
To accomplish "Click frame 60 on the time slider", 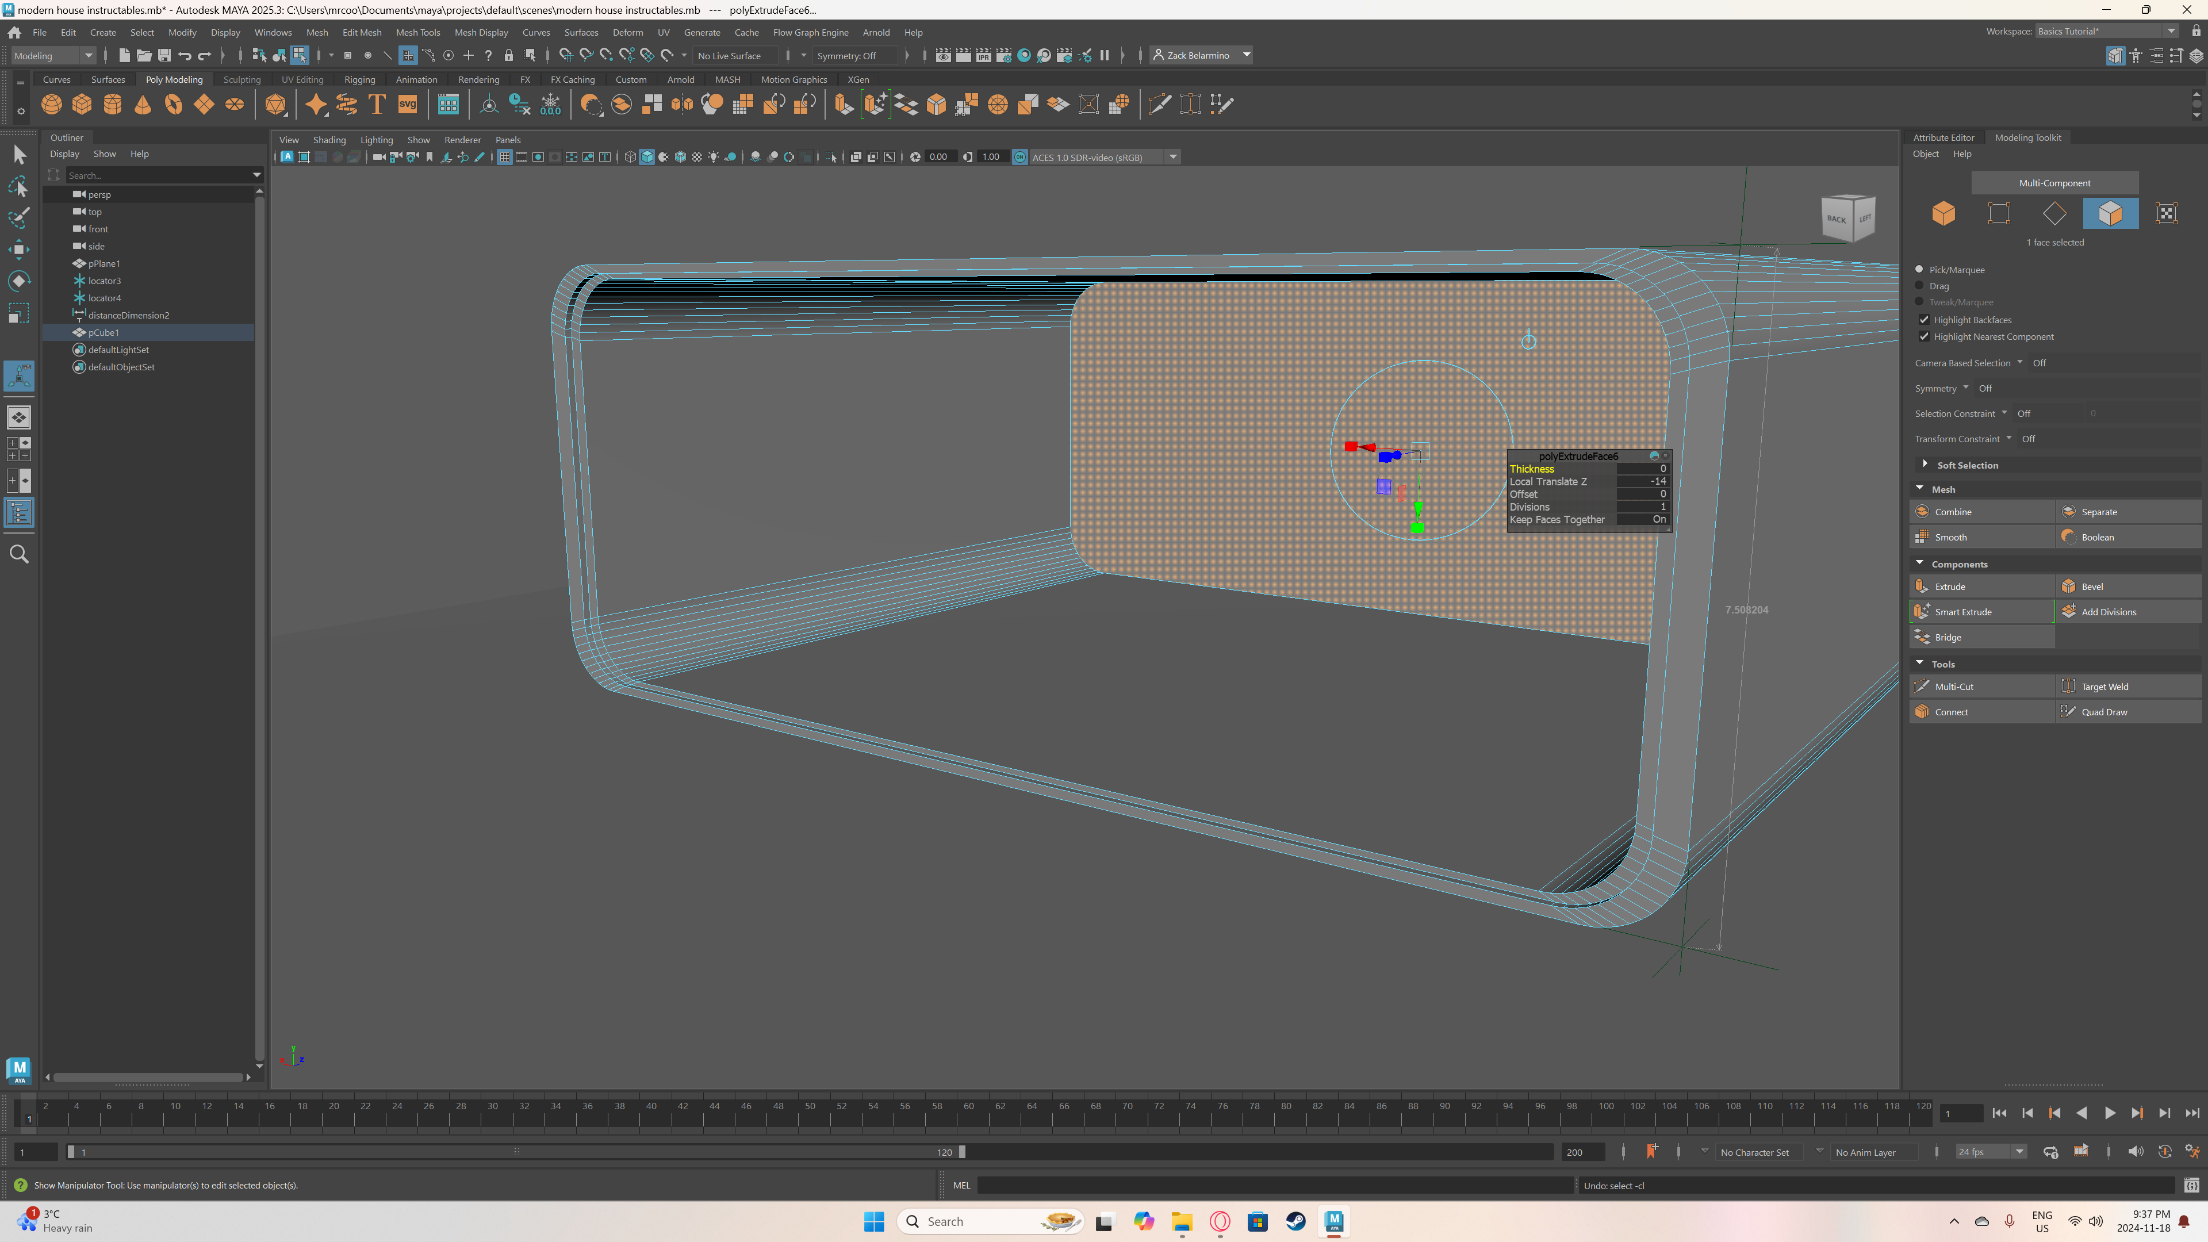I will click(x=968, y=1113).
